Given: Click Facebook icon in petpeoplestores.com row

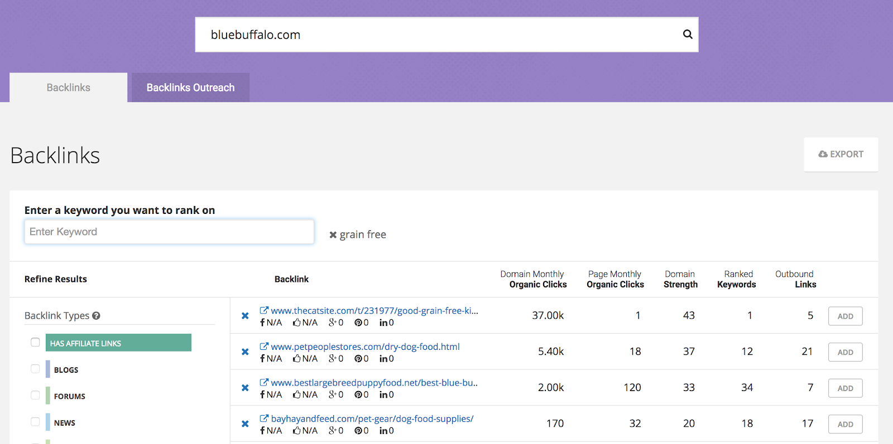Looking at the screenshot, I should (x=262, y=359).
